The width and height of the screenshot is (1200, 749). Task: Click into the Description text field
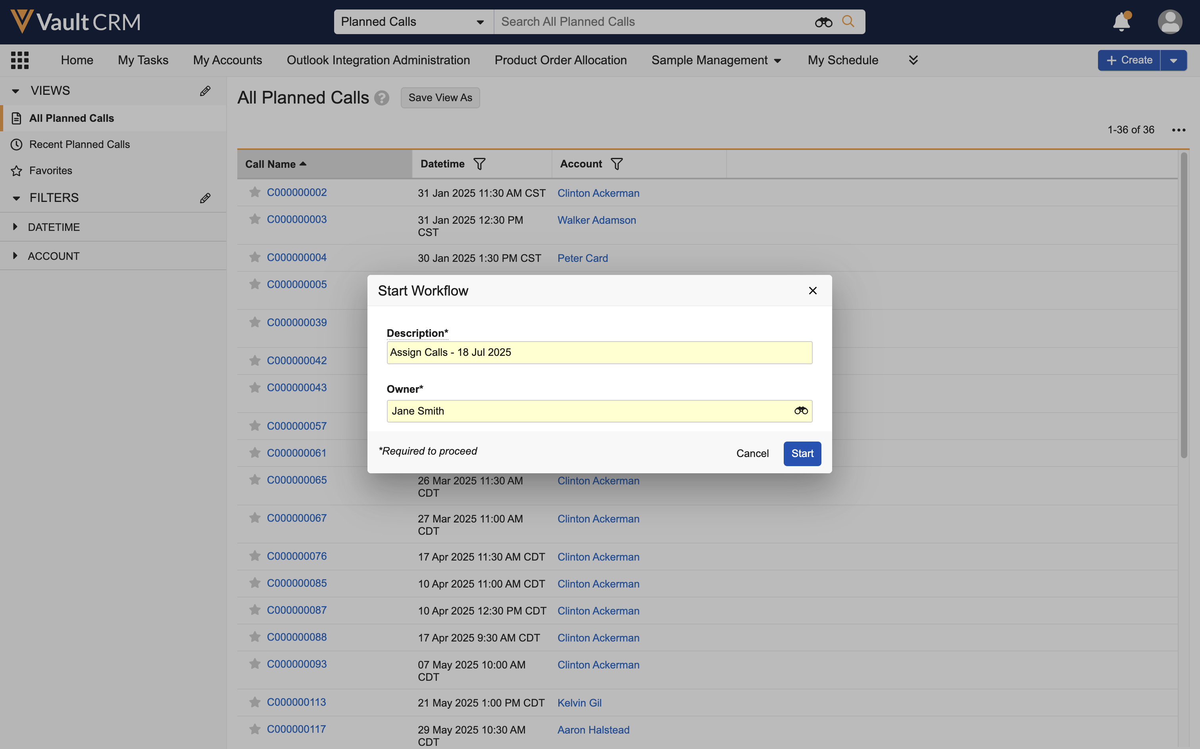[x=599, y=352]
